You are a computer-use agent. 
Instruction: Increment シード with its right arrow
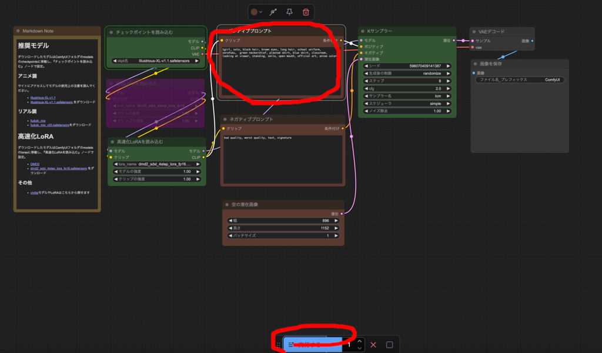pyautogui.click(x=448, y=66)
